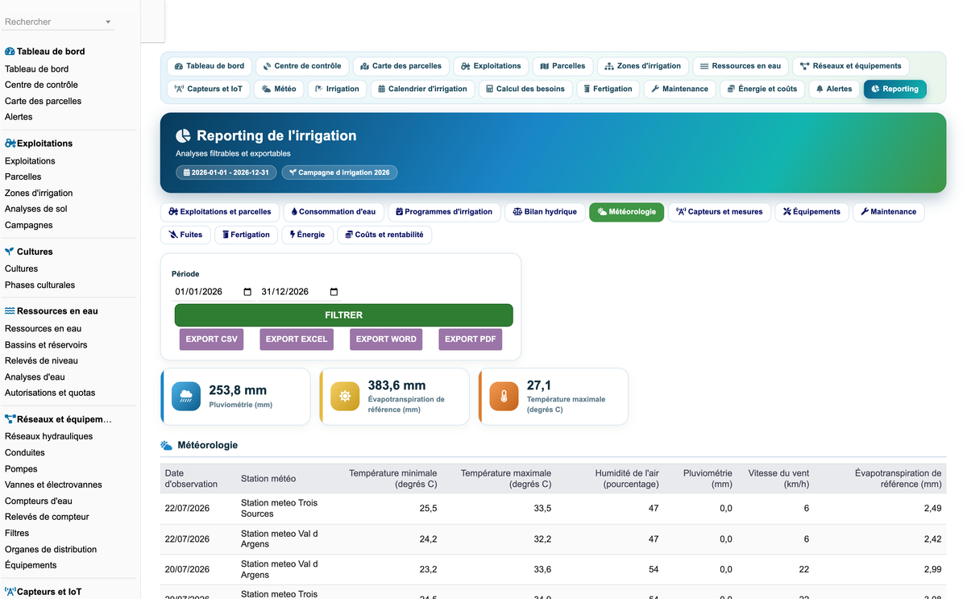Open Compteurs d'eau sidebar link
This screenshot has height=599, width=967.
pyautogui.click(x=39, y=501)
